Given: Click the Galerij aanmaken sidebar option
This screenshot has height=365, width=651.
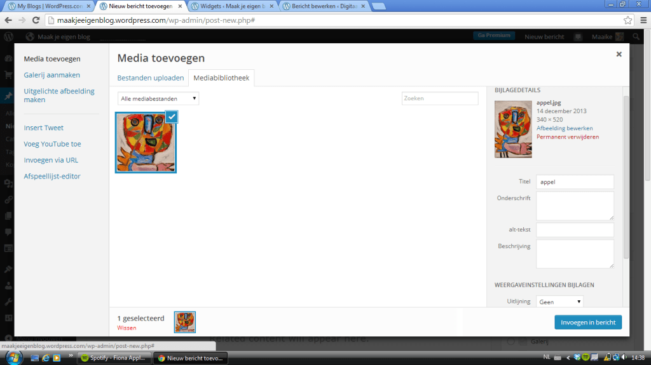Looking at the screenshot, I should click(51, 75).
